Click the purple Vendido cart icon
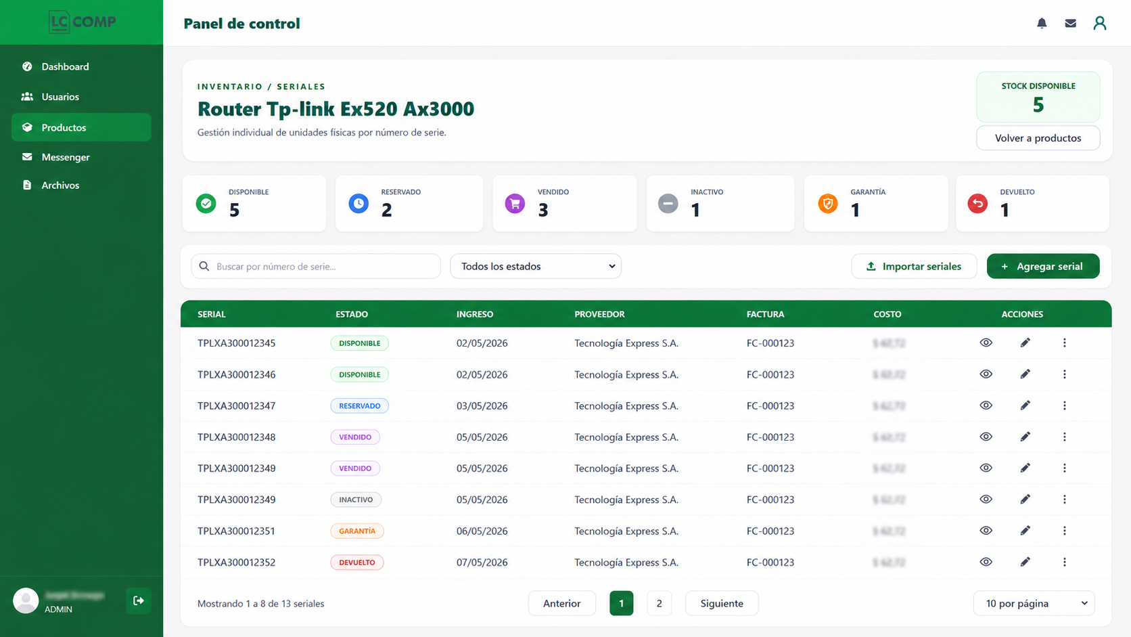The image size is (1131, 637). pos(515,203)
